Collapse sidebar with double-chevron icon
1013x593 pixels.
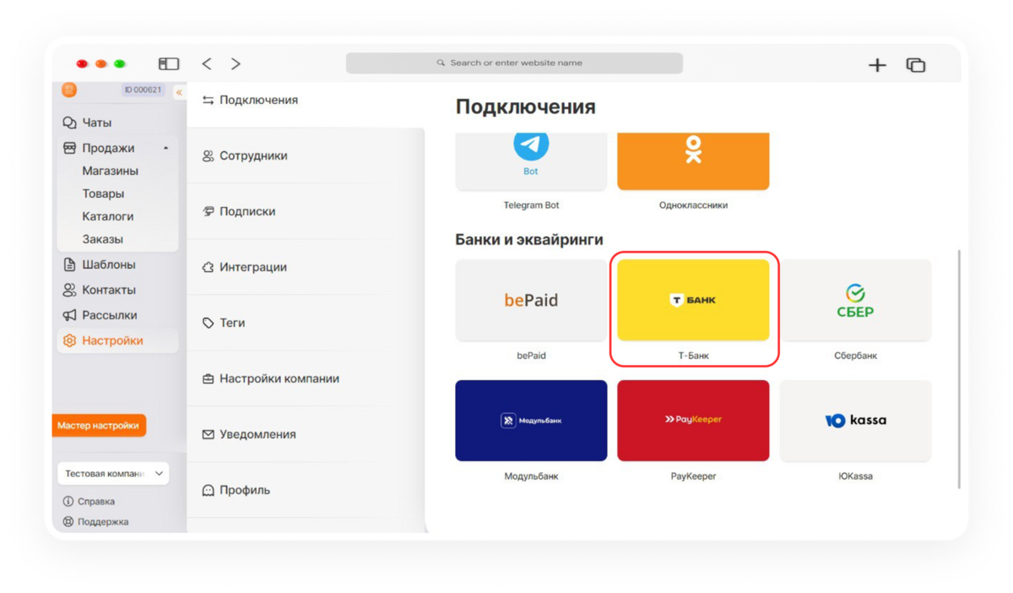(179, 92)
